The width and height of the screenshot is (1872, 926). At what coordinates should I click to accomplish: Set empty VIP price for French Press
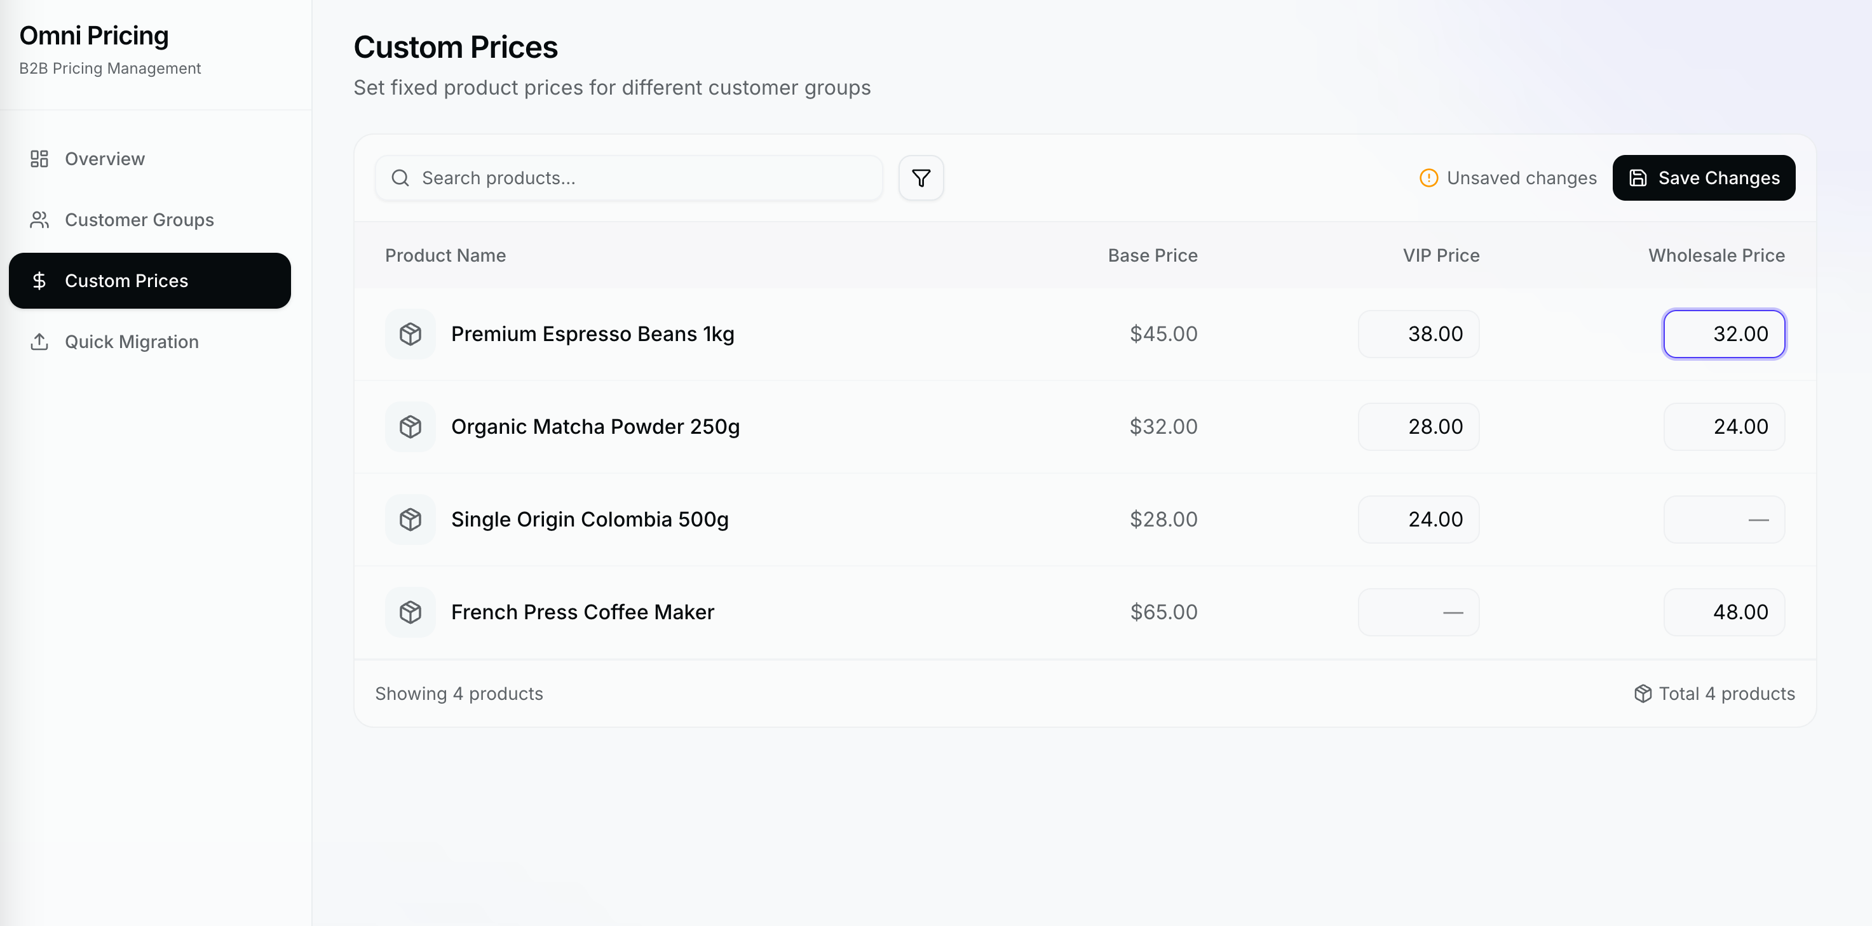click(1418, 613)
